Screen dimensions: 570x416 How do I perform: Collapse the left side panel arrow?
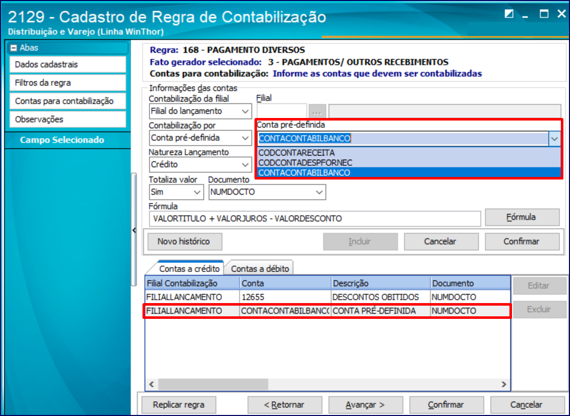coord(134,230)
